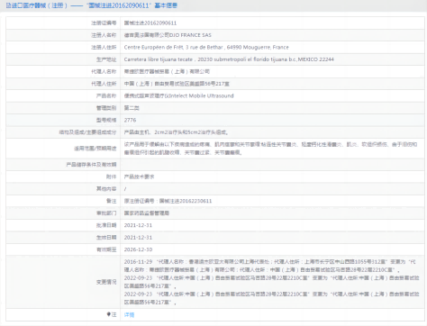Click the black dot icon beside 注
Screen dimensions: 427x326
click(108, 314)
